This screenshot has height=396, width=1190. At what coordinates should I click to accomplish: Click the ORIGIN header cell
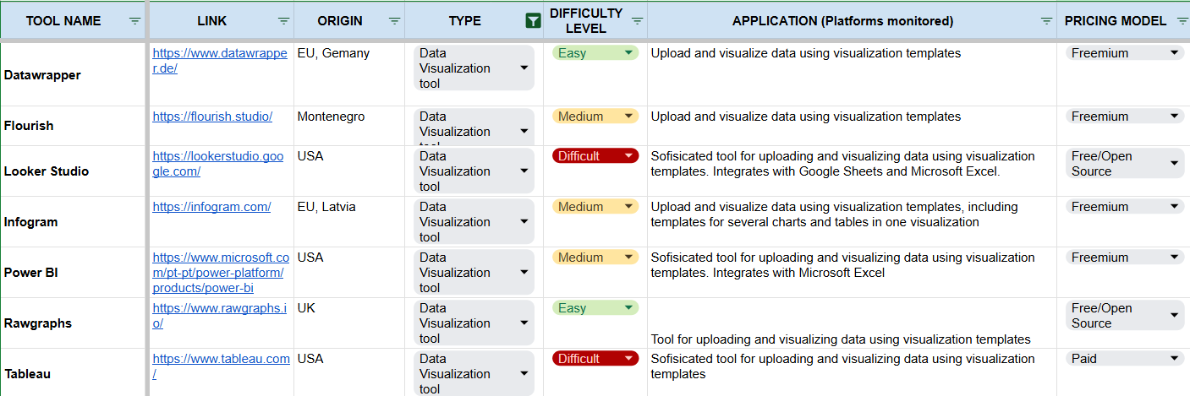pos(348,21)
